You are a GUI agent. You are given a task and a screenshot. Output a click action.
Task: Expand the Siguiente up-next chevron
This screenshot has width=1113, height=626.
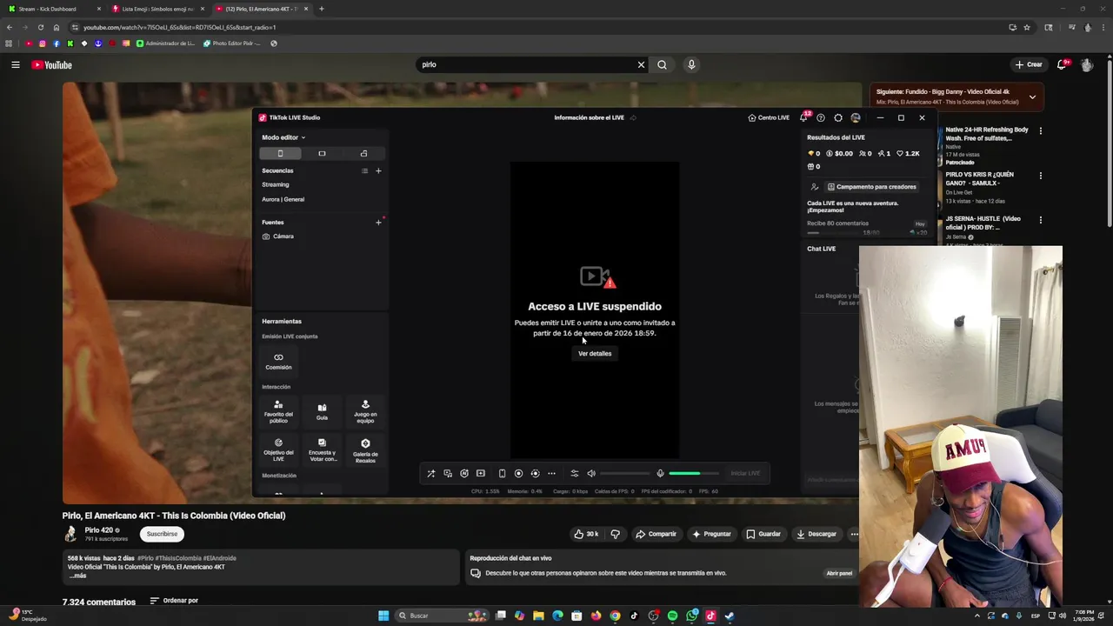point(1032,97)
